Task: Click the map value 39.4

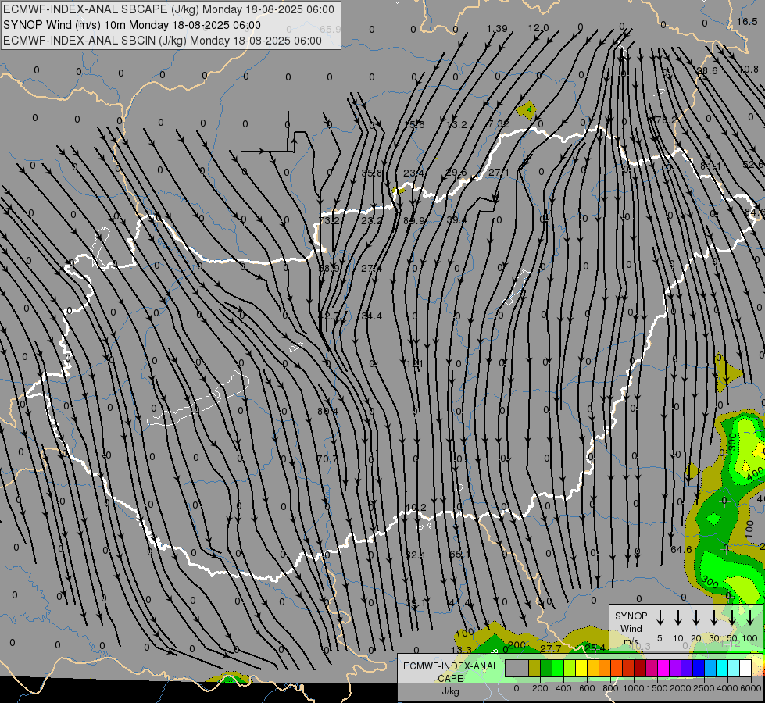Action: pyautogui.click(x=456, y=220)
